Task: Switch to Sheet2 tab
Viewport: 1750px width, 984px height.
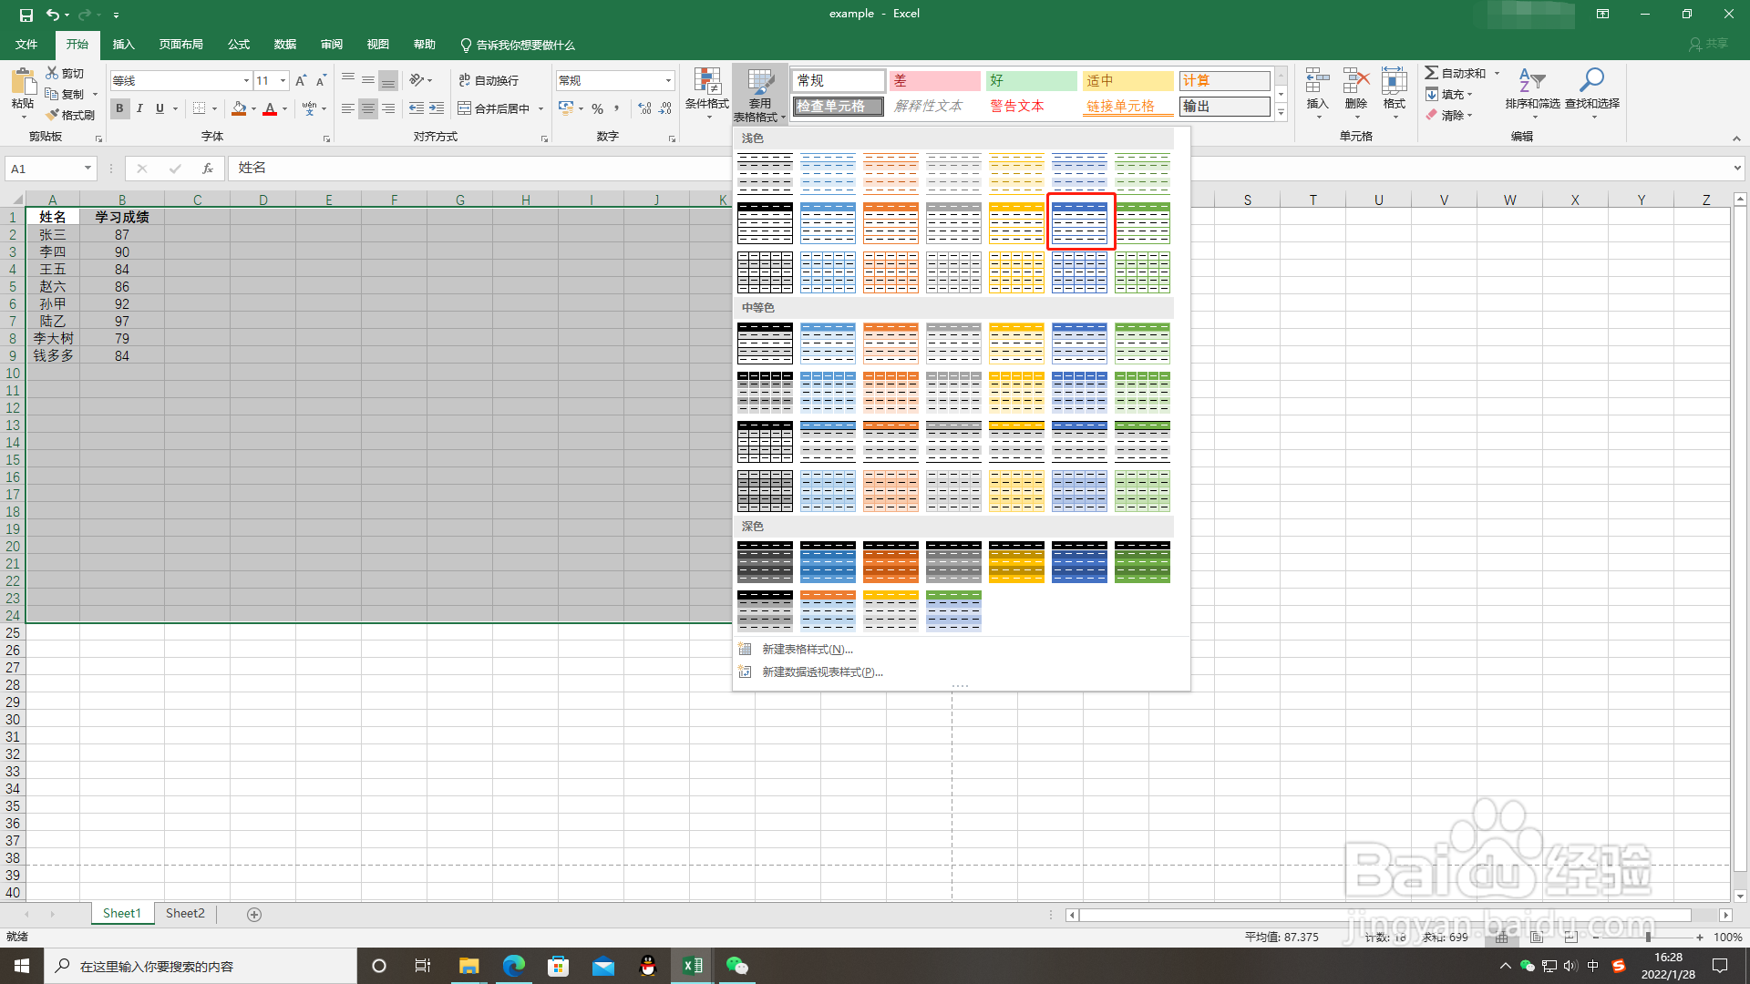Action: coord(185,914)
